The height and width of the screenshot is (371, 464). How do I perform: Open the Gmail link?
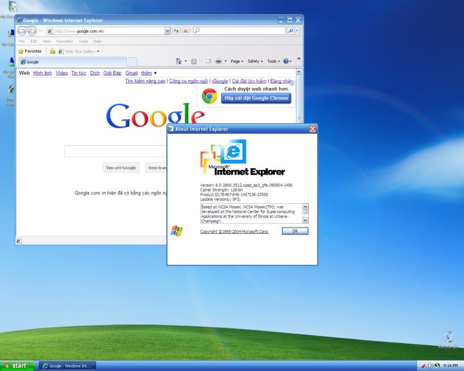[x=131, y=73]
